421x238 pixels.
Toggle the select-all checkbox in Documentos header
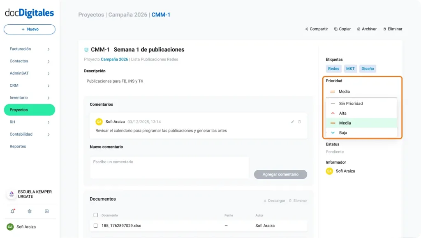(x=96, y=215)
